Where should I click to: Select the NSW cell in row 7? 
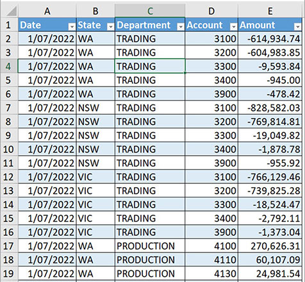(x=95, y=108)
